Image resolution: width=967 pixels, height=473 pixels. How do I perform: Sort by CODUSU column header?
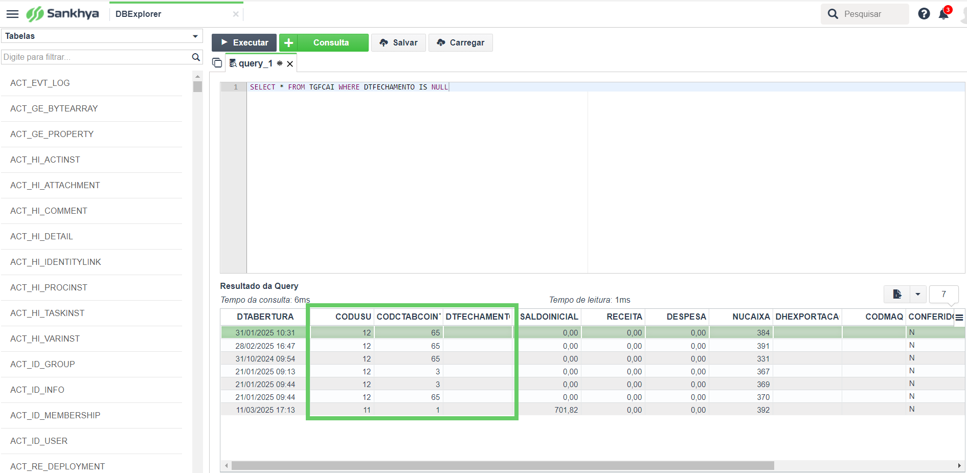click(x=342, y=317)
